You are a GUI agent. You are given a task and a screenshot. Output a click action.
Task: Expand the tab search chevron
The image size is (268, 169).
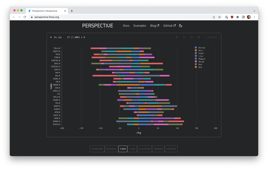point(254,11)
